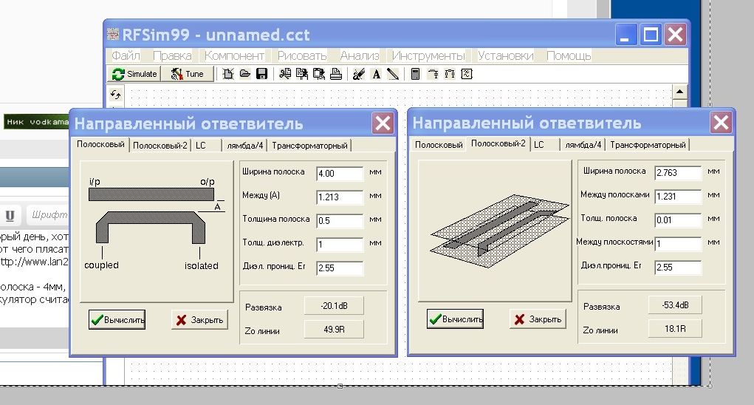754x405 pixels.
Task: Select Полосковый tab in the -20.1dB dialog
Action: (100, 144)
